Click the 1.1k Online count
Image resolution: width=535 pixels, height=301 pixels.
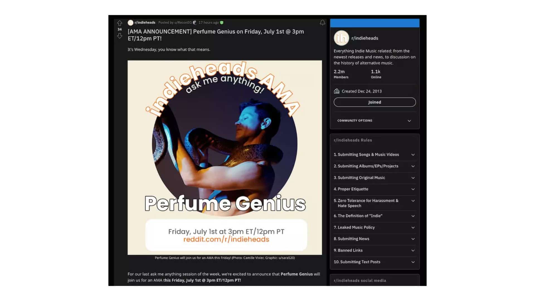point(376,74)
